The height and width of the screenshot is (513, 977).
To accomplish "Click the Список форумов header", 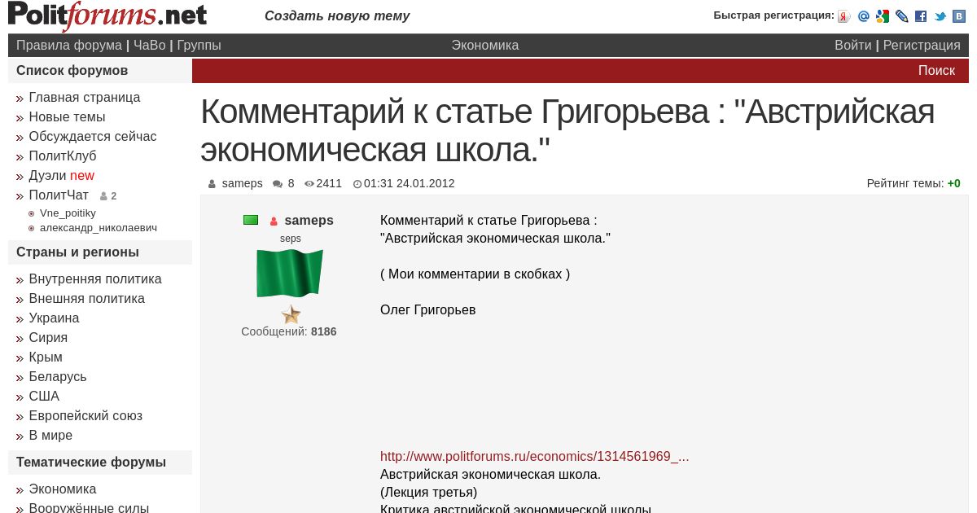I will point(100,71).
